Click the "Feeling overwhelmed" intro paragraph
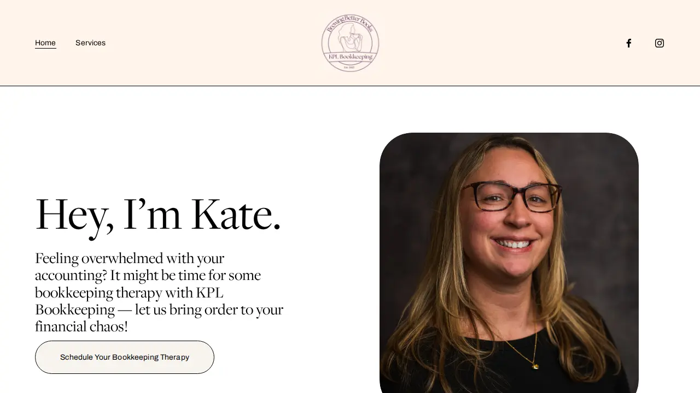This screenshot has height=393, width=700. tap(159, 292)
